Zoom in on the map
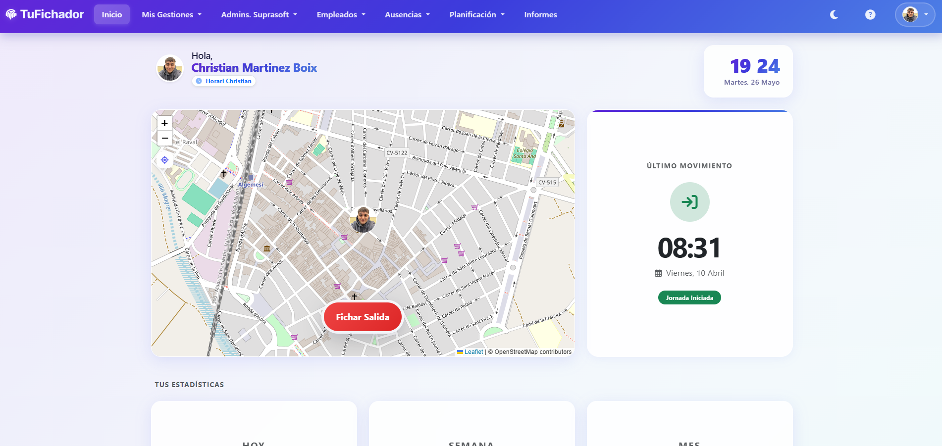Screen dimensions: 942x446 click(165, 123)
